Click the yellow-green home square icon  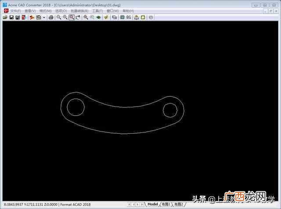click(x=143, y=18)
